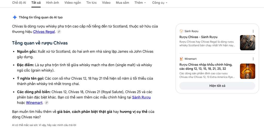Go to the Tin tức tab
Viewport: 264px width, 130px height.
coord(92,3)
